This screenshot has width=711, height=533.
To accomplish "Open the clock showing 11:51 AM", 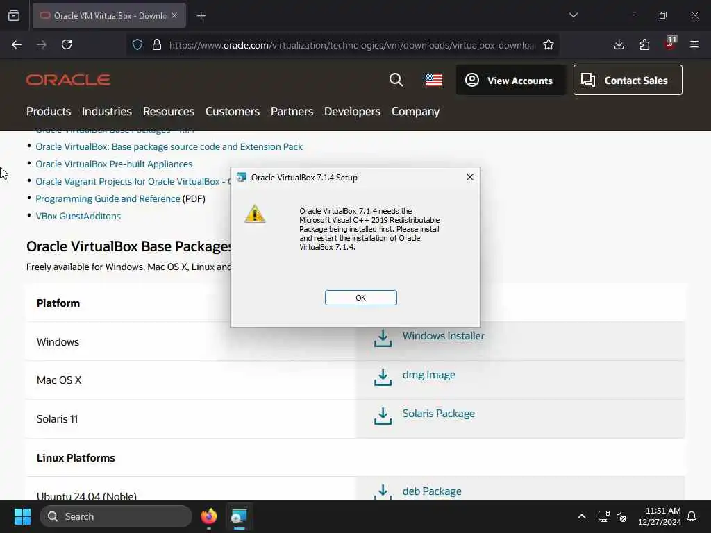I will click(660, 516).
